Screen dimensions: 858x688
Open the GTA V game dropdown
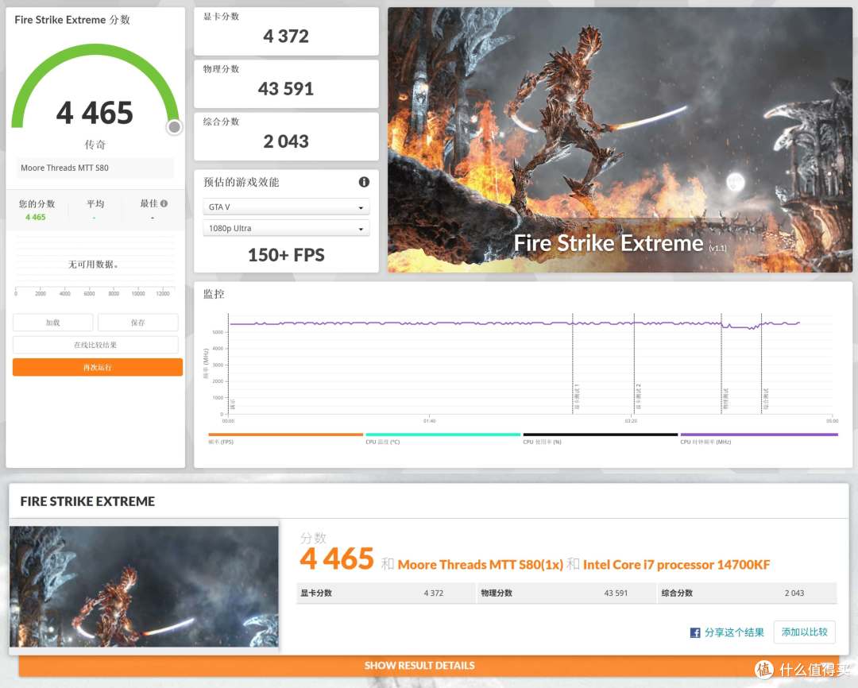[x=286, y=207]
